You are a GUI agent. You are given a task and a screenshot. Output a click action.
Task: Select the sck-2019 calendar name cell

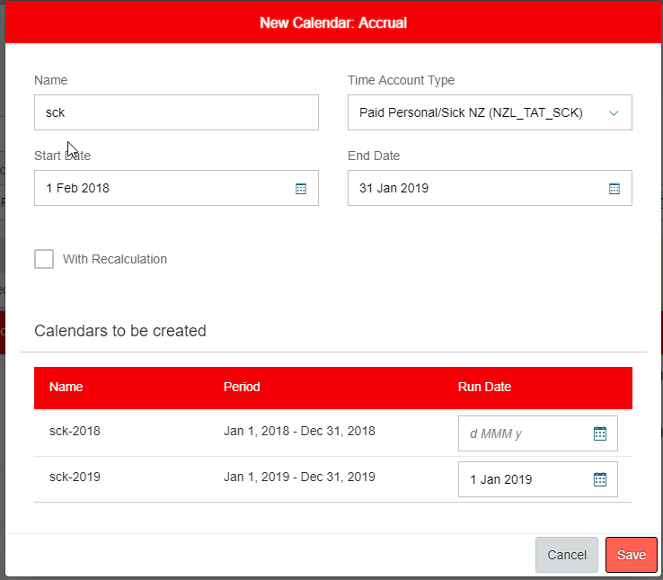coord(75,477)
